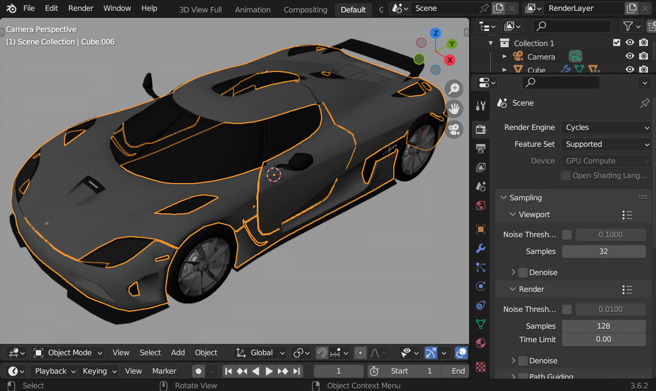Disable Camera object in renders
Screen dimensions: 656x391
(644, 56)
